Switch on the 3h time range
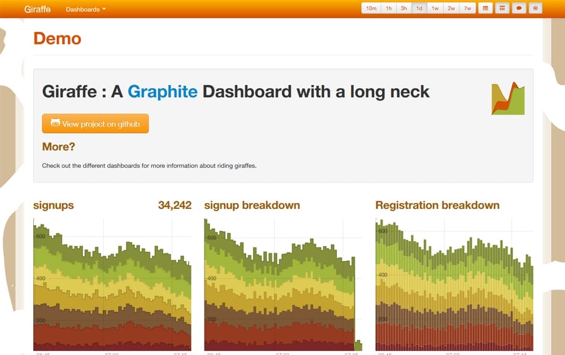 point(403,8)
